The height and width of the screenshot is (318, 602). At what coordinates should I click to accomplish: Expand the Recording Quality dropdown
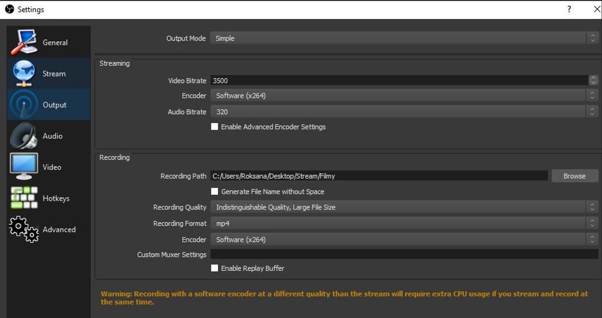404,207
